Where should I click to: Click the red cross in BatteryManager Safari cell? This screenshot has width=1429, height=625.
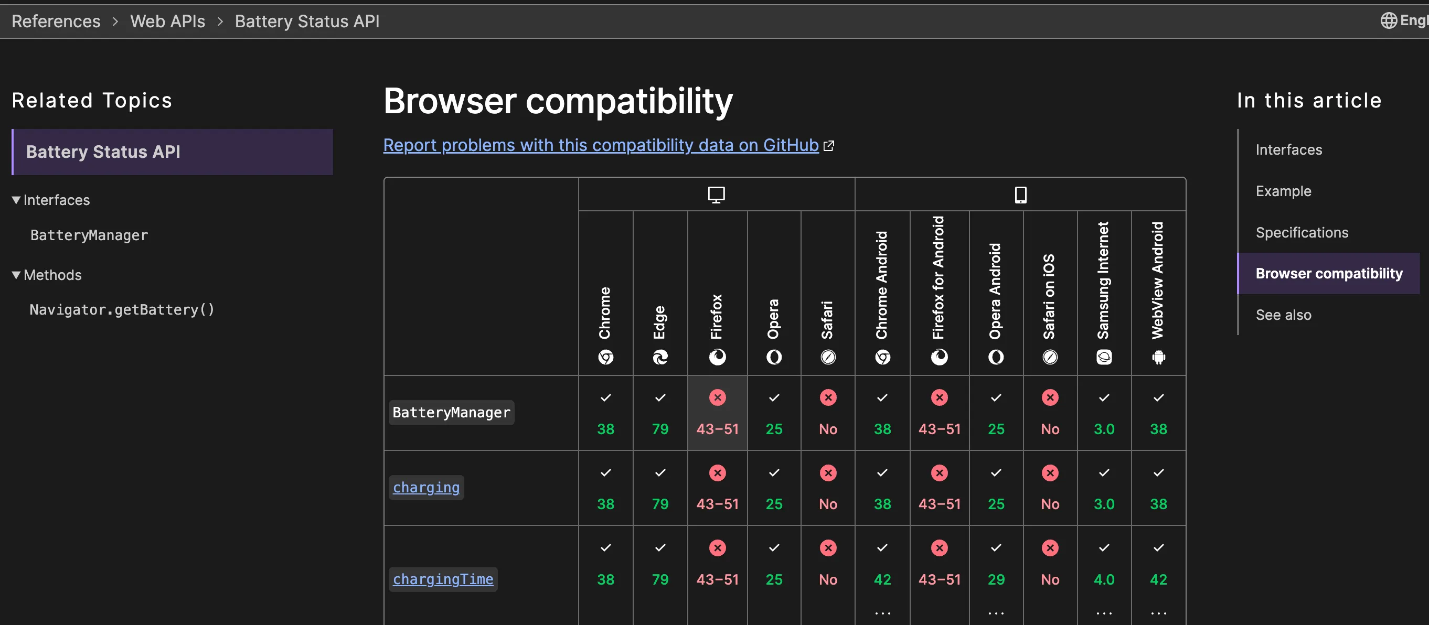(x=828, y=397)
